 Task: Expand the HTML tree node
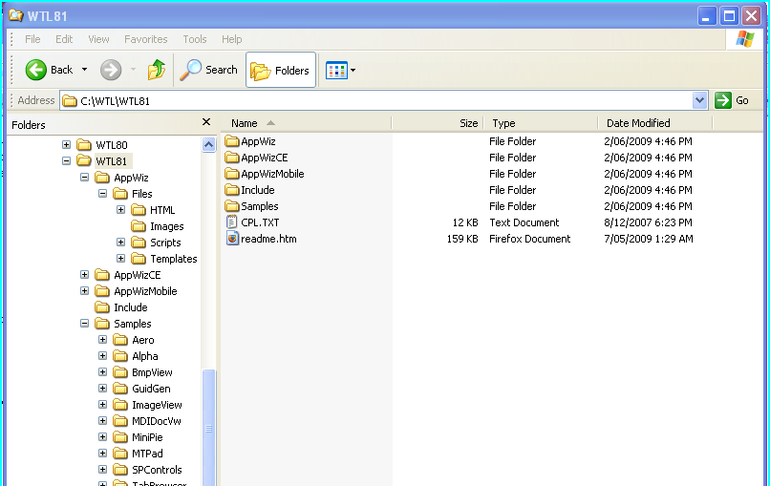[x=120, y=210]
